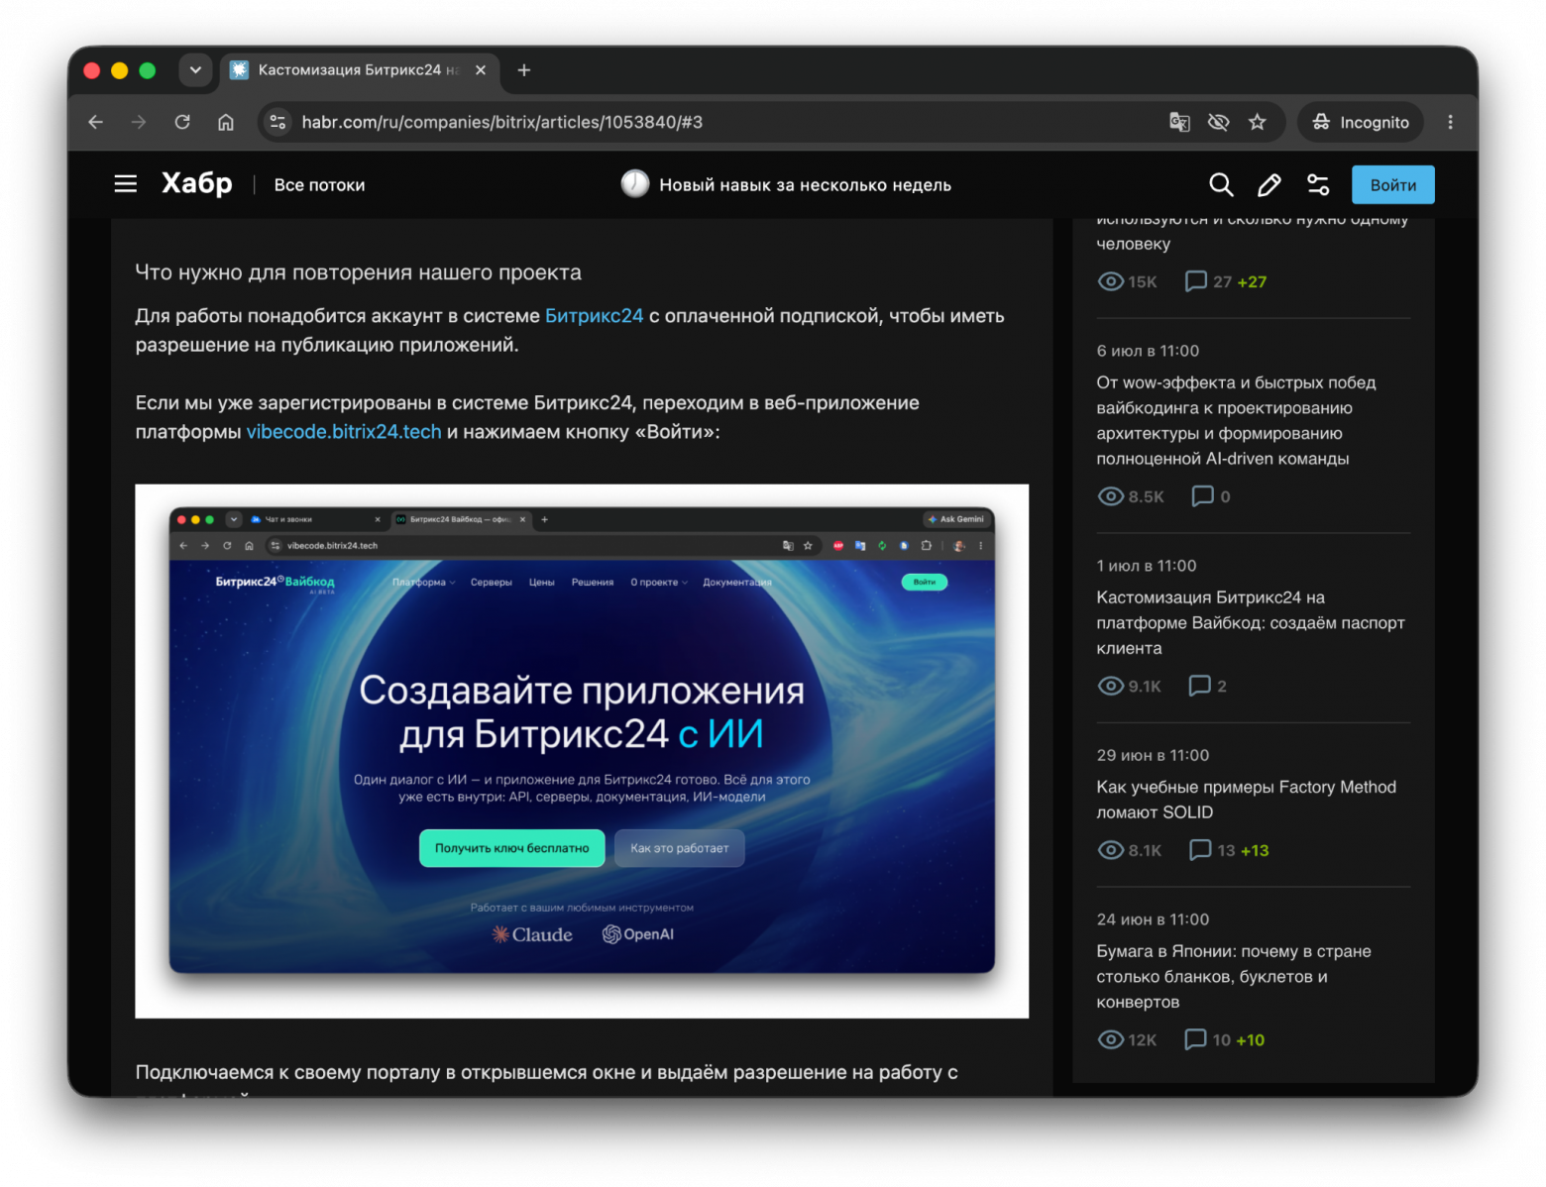Click the date text 24 июн в 11:00

tap(1153, 919)
